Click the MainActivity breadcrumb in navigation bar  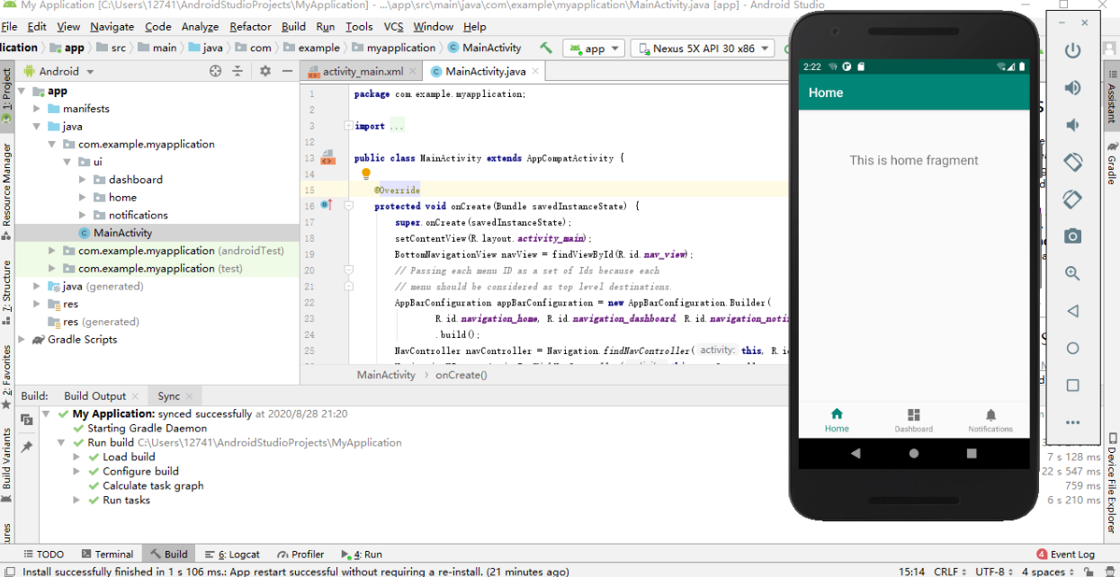[x=485, y=48]
